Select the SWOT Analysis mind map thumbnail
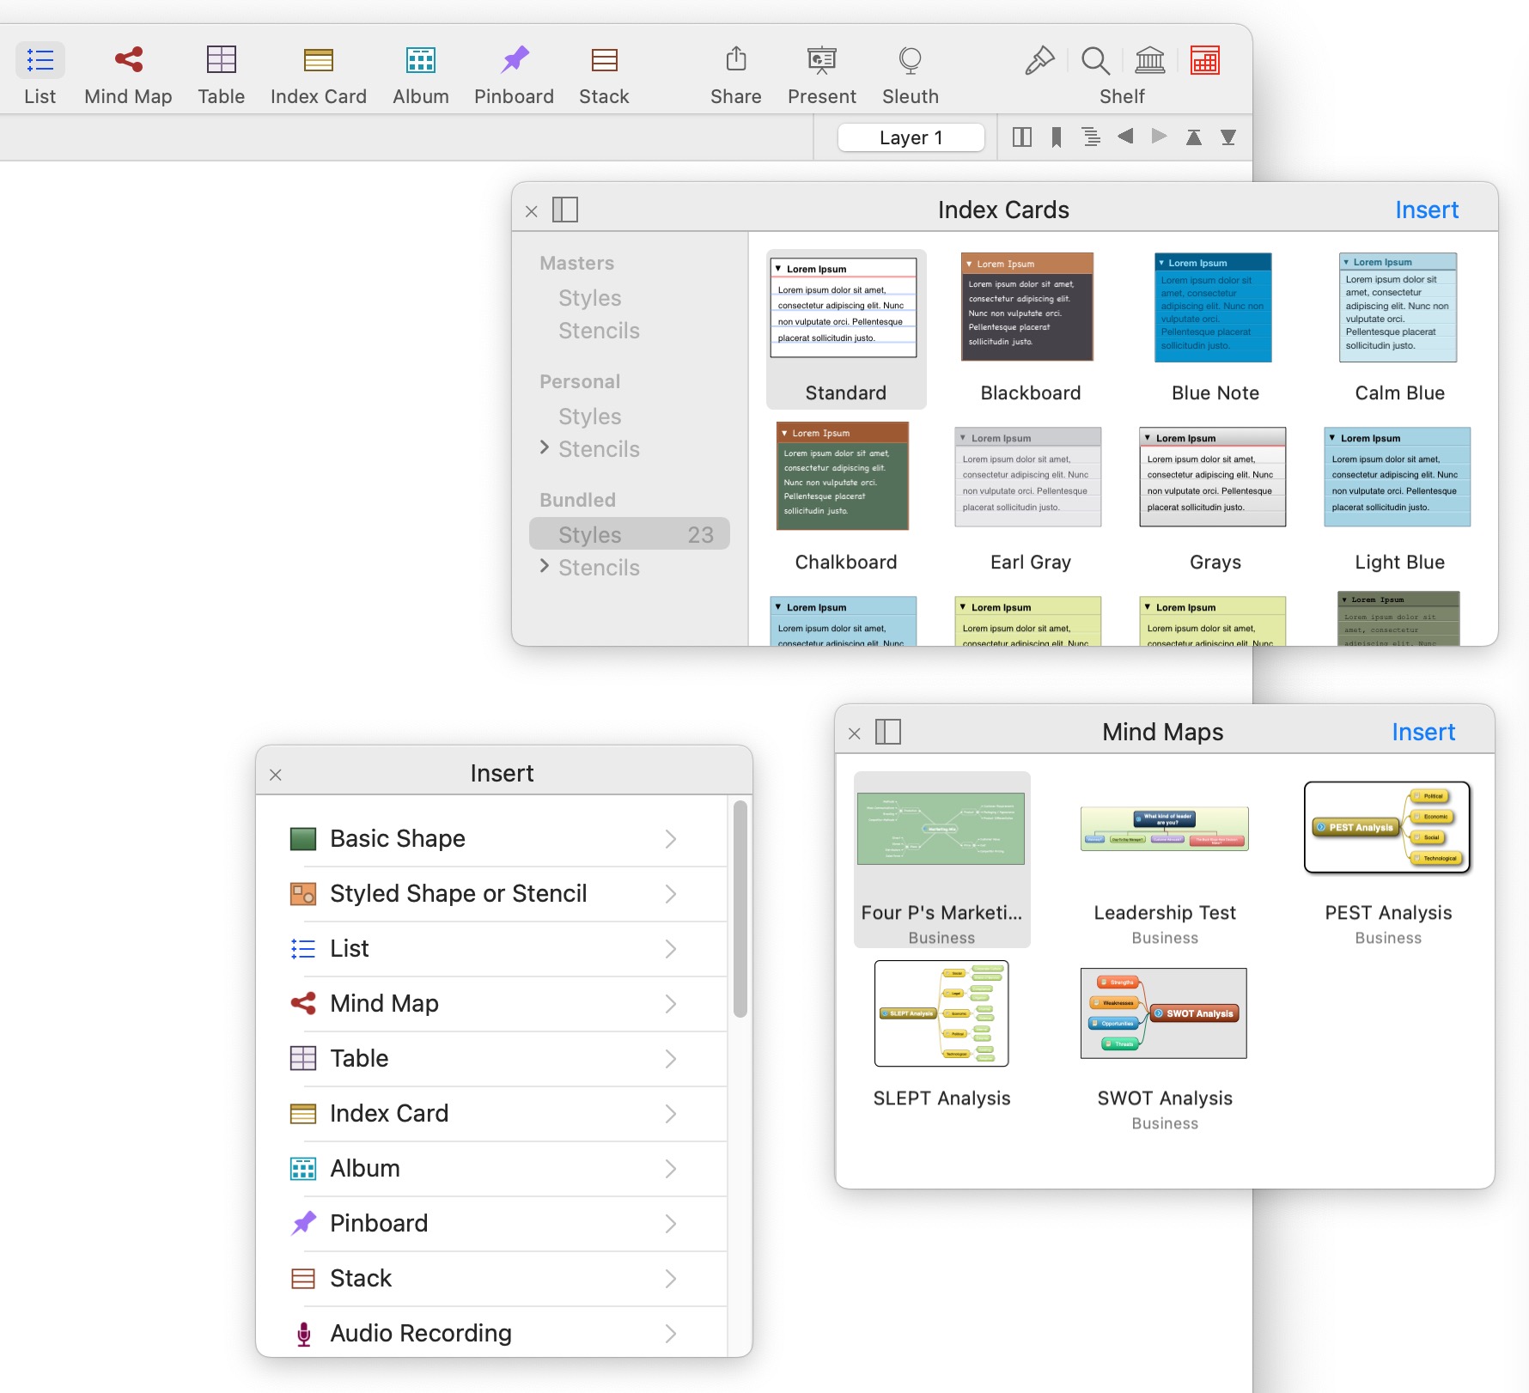The height and width of the screenshot is (1393, 1529). tap(1163, 1013)
